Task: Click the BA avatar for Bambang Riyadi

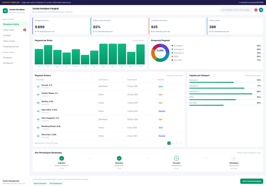Action: coord(38,128)
